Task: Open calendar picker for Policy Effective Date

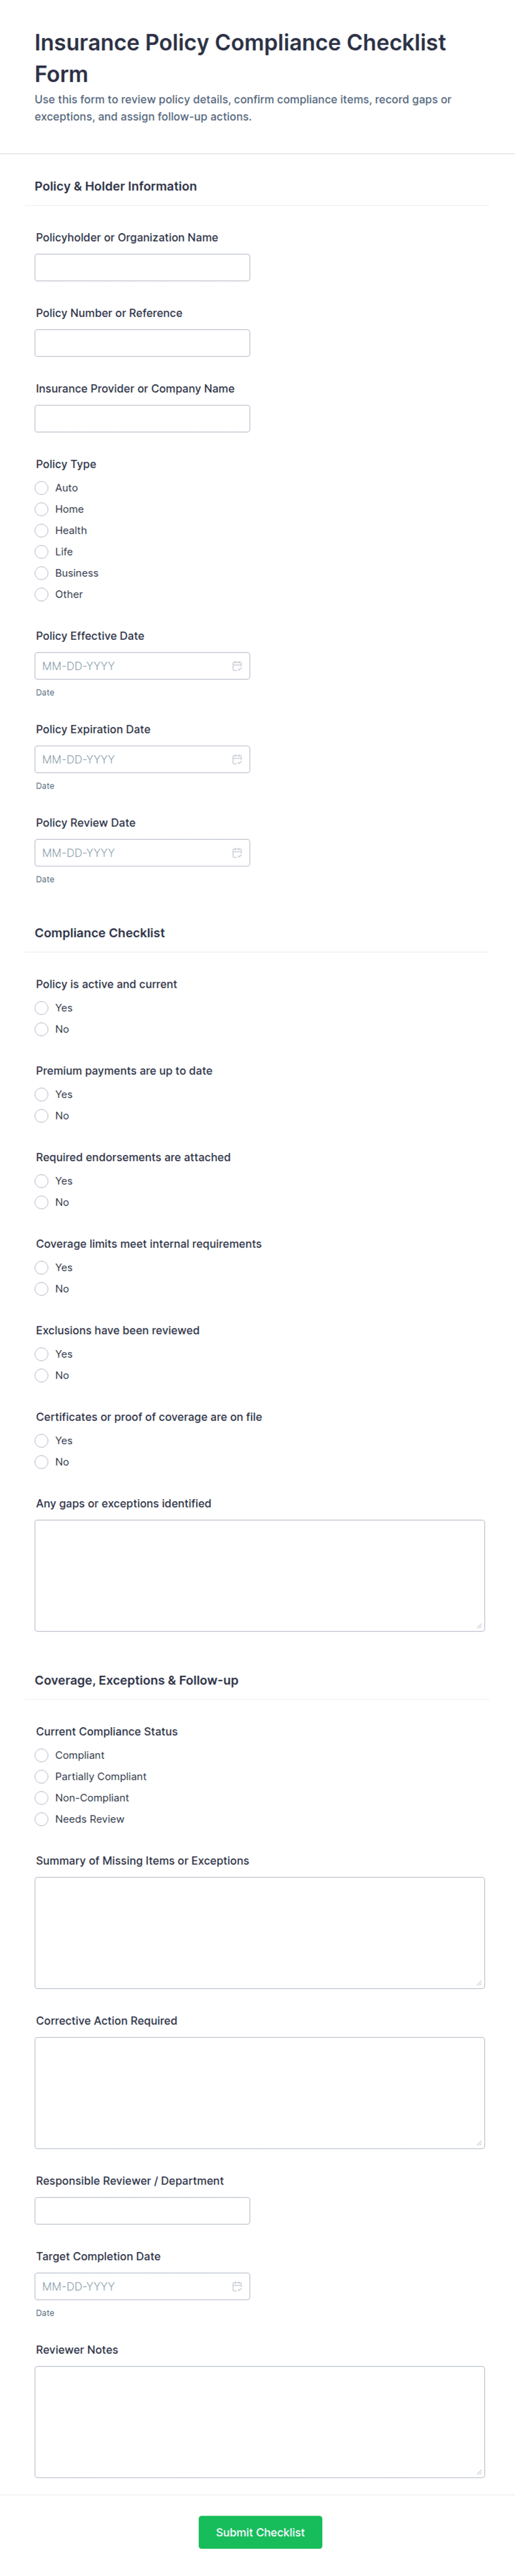Action: tap(237, 666)
